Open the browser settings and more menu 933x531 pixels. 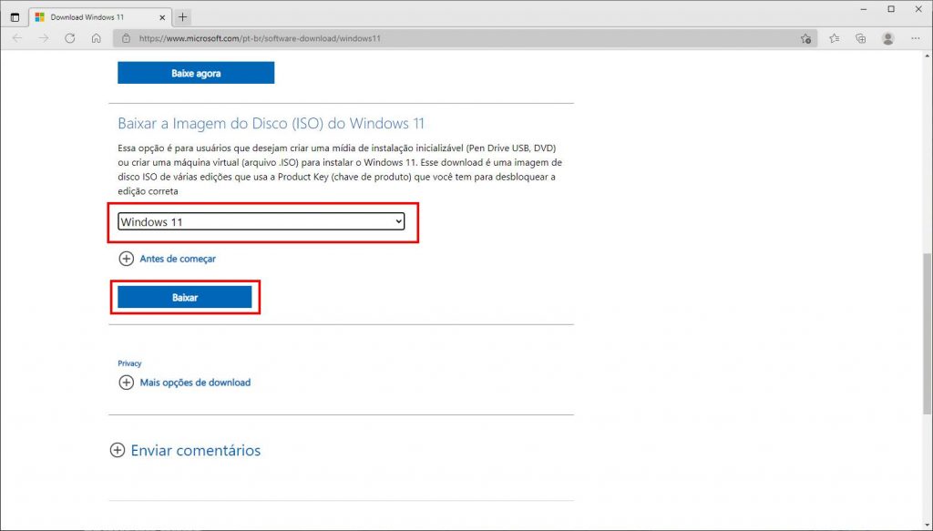tap(916, 38)
